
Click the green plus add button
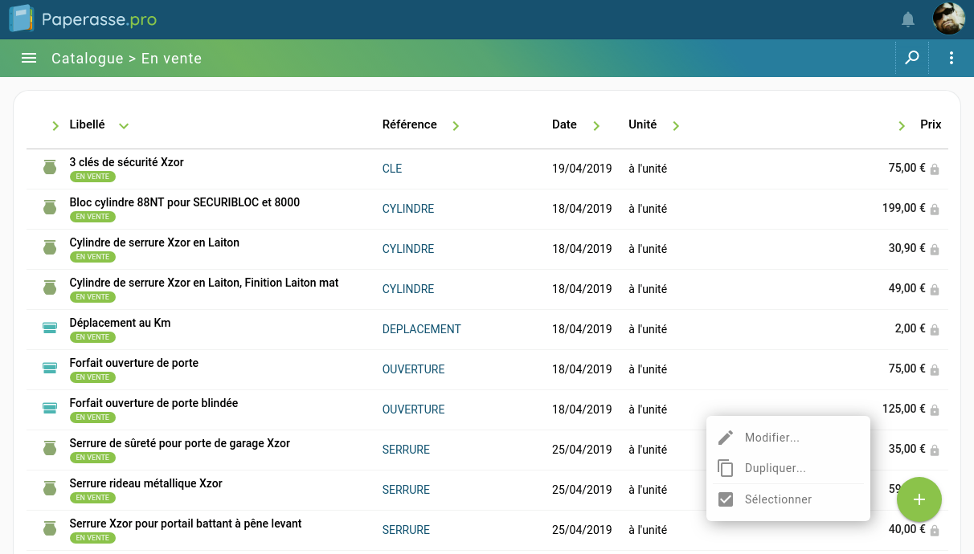919,499
